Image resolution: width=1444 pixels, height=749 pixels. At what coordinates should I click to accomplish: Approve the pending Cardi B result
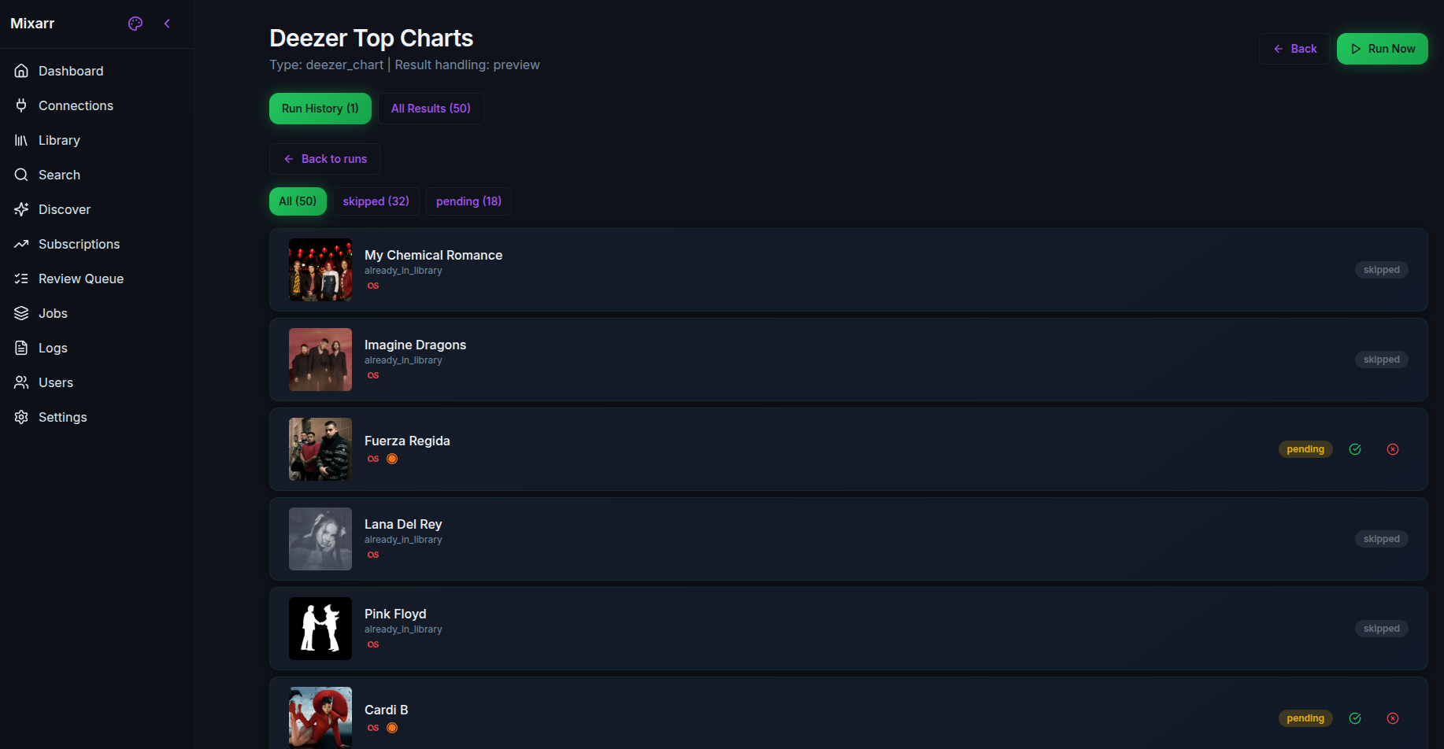[1355, 718]
